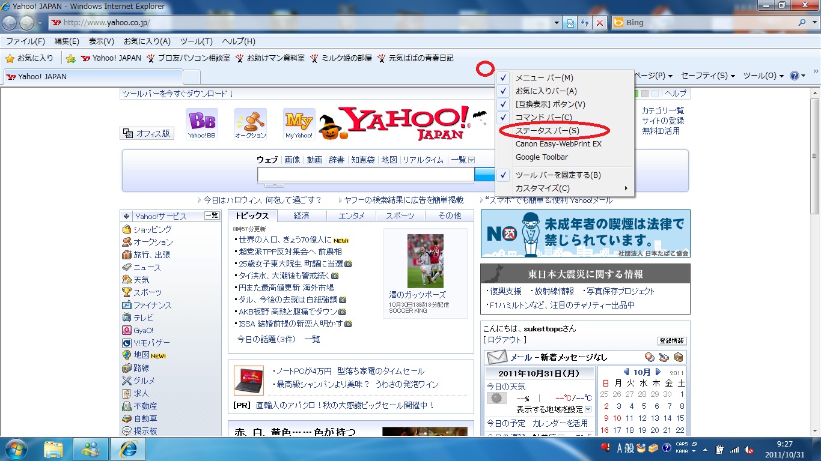Screen dimensions: 821x461
Task: Click the muted volume tray icon
Action: 749,449
